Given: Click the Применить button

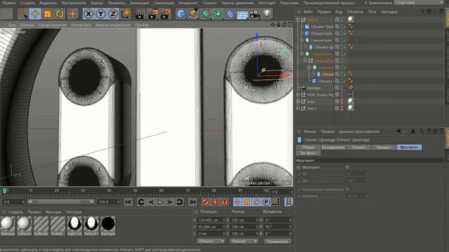Looking at the screenshot, I should pos(278,241).
